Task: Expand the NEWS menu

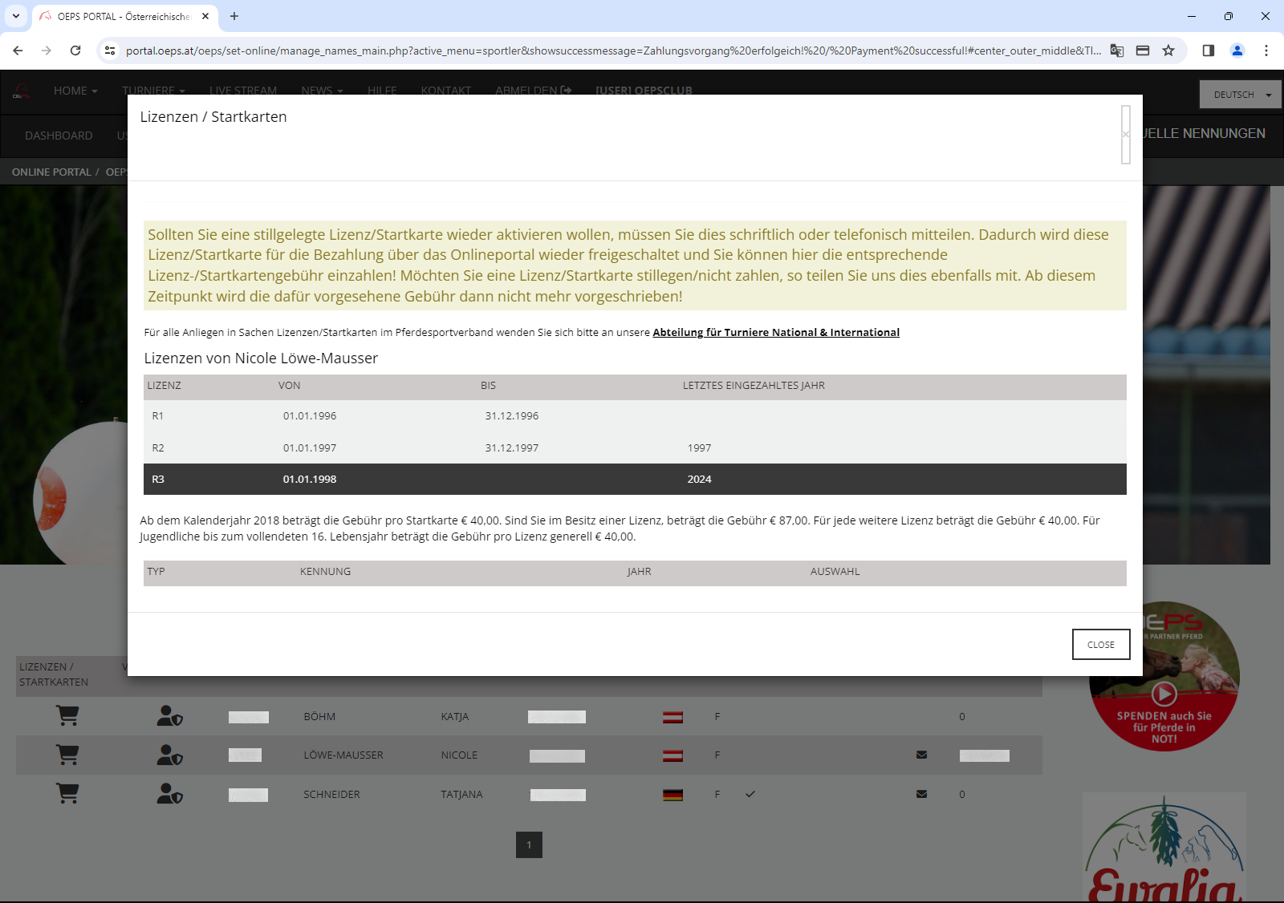Action: click(x=322, y=91)
